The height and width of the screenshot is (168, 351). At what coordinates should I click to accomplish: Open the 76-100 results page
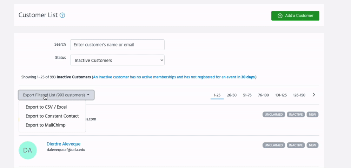(263, 95)
